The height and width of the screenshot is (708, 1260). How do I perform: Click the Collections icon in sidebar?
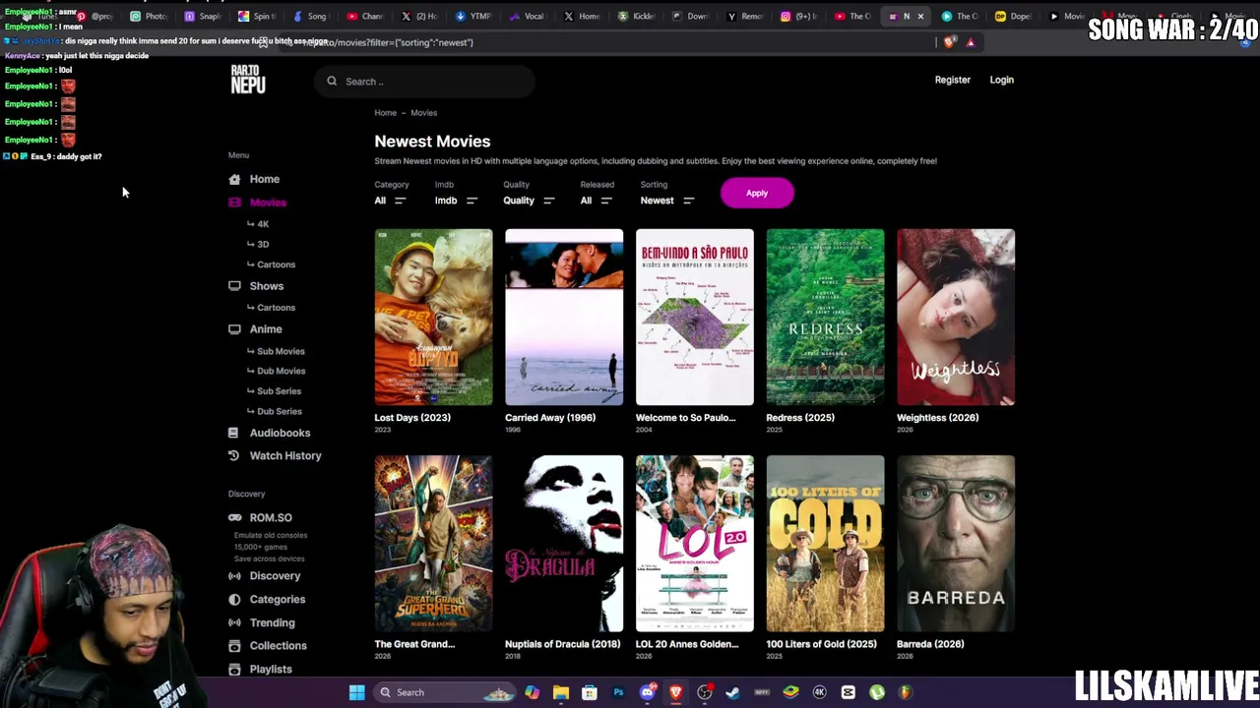(x=234, y=646)
